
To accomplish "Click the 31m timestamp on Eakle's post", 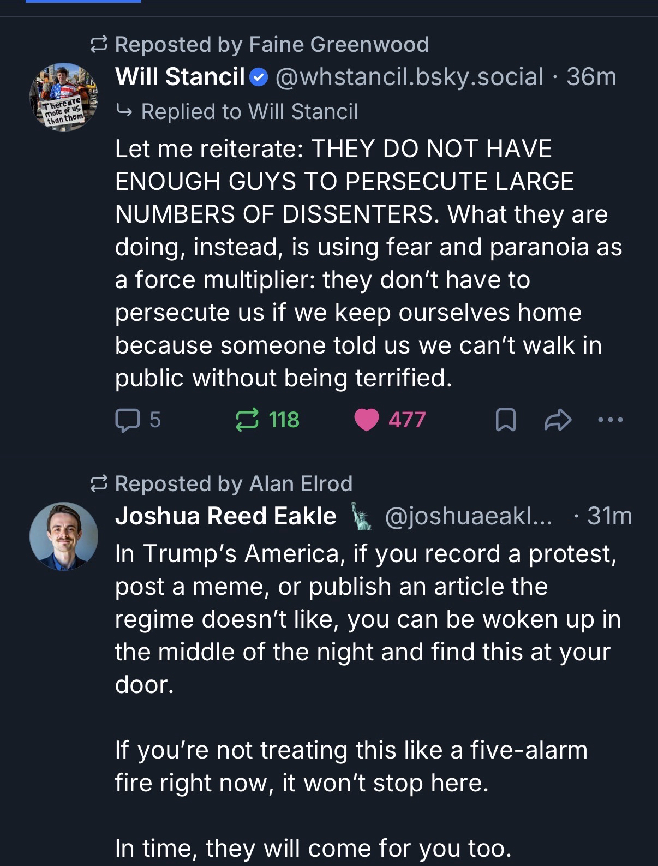I will pos(609,516).
